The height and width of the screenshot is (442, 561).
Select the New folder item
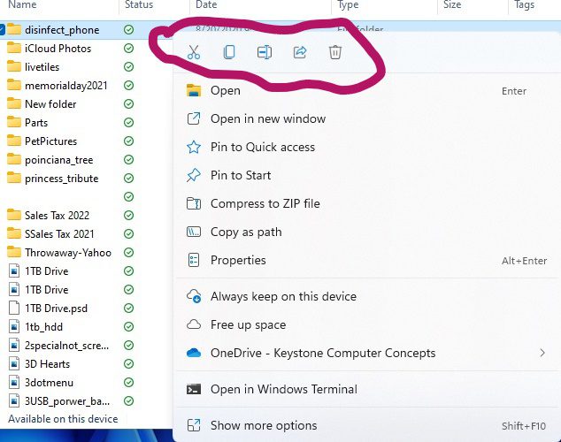pos(50,104)
